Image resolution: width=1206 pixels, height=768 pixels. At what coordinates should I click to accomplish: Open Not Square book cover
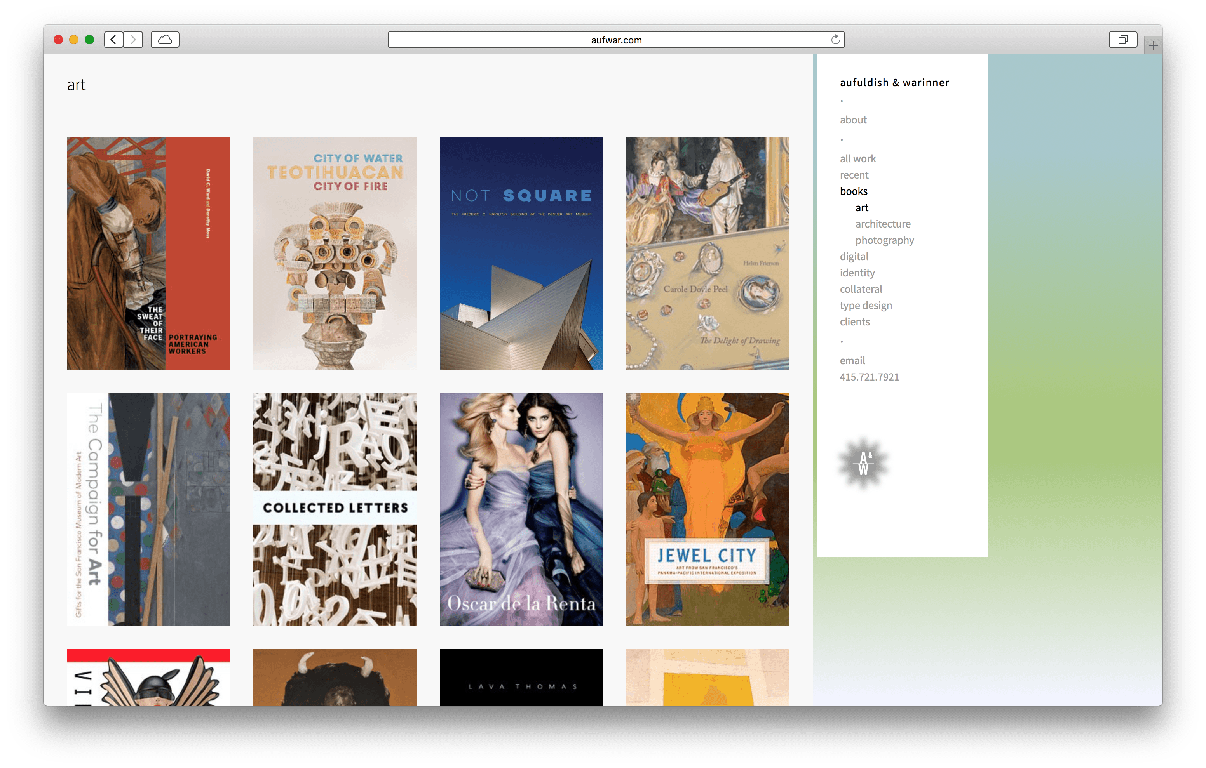(x=521, y=253)
